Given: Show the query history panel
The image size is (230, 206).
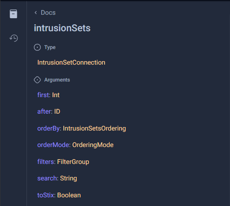Looking at the screenshot, I should pos(13,38).
